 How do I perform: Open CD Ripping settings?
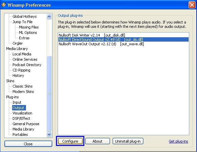click(21, 70)
